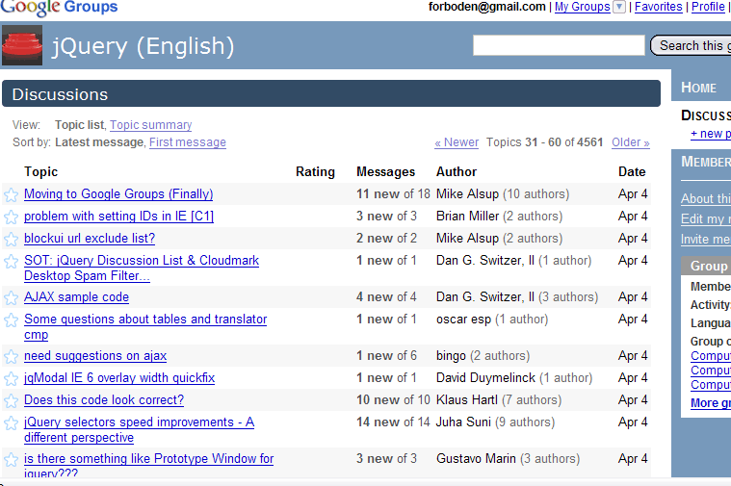Click the red jQuery group logo

(22, 45)
